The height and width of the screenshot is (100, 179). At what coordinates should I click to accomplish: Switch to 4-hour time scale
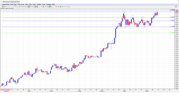point(25,7)
